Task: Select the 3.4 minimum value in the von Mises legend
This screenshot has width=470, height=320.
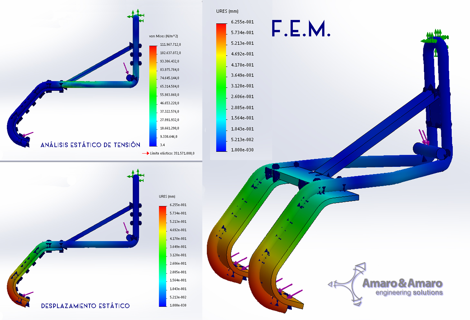Action: click(x=162, y=145)
